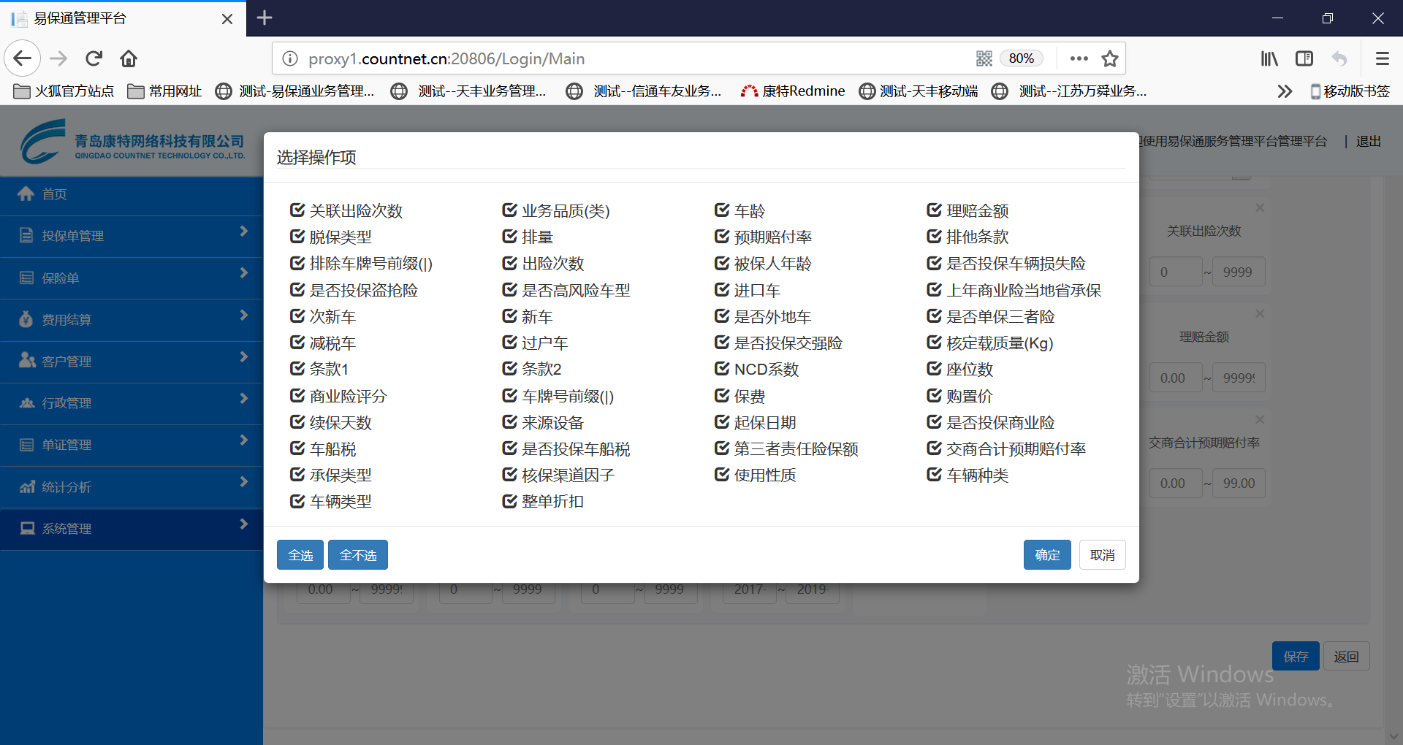
Task: Bookmark this page with the star icon
Action: click(x=1109, y=58)
